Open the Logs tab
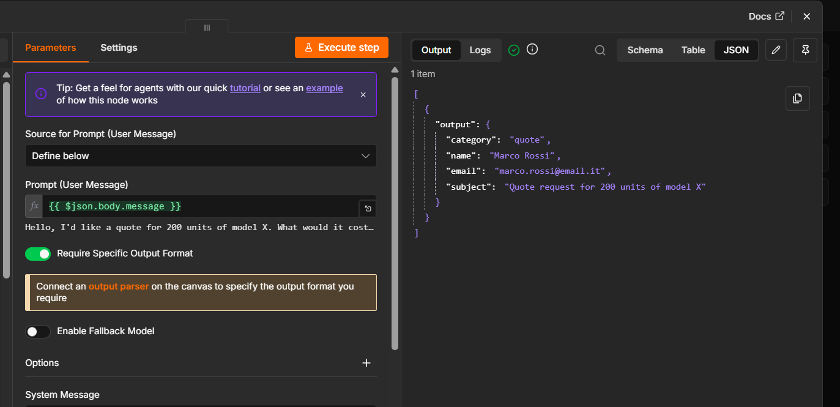This screenshot has width=840, height=407. pyautogui.click(x=480, y=50)
